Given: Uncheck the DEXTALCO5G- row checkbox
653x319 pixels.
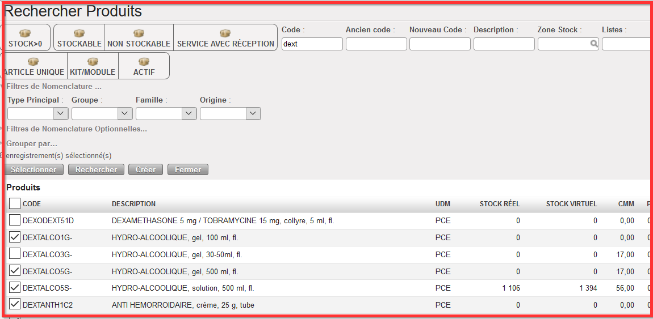Looking at the screenshot, I should (15, 271).
